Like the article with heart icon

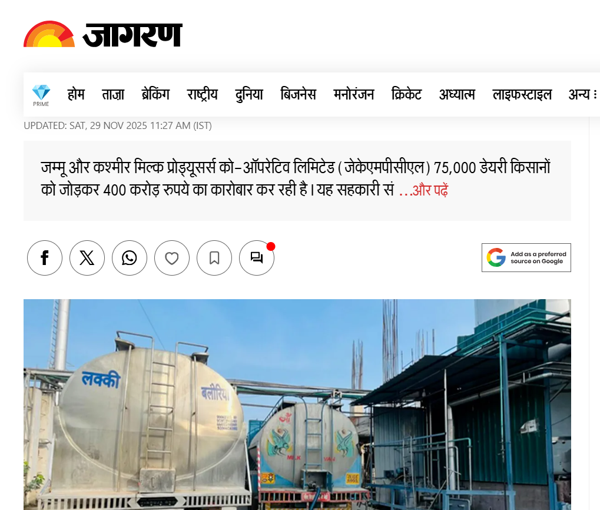point(172,258)
